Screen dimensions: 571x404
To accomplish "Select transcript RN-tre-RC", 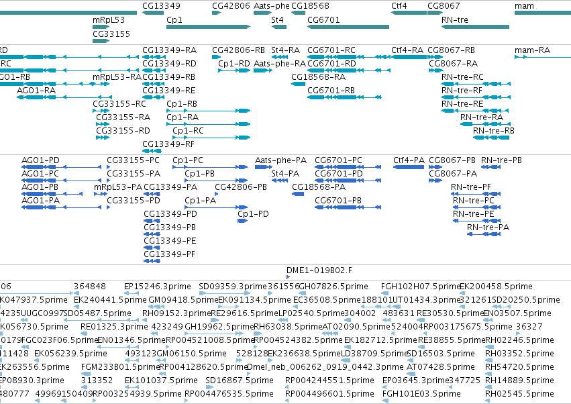I will (x=462, y=77).
